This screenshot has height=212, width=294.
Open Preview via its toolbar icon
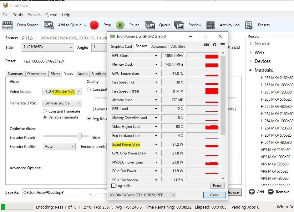coord(179,25)
